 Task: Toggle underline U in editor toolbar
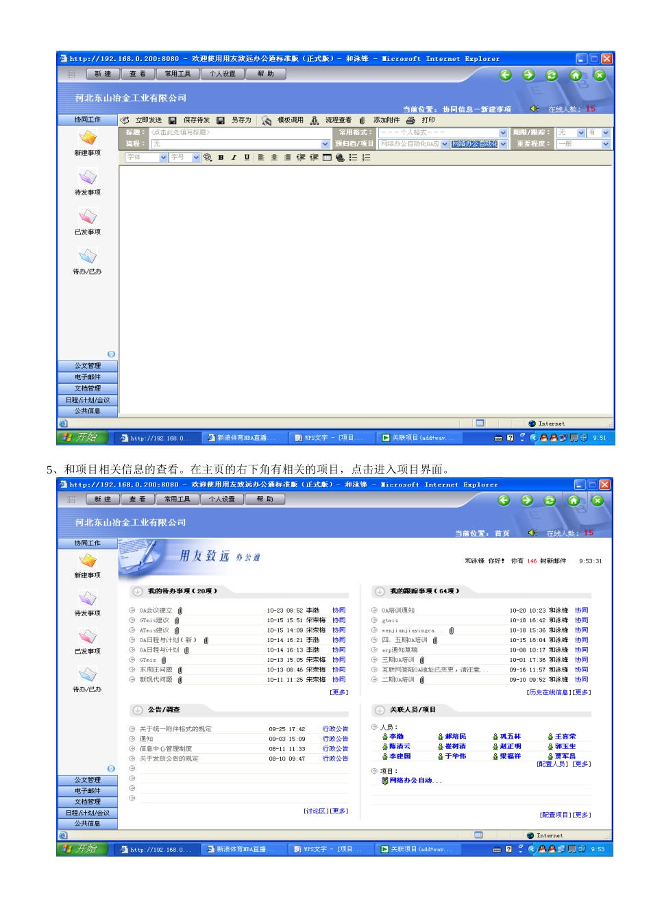pyautogui.click(x=247, y=158)
